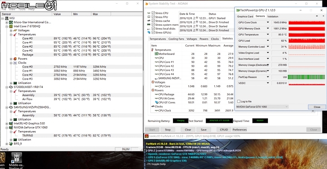Click the Elapsed Time readout field
The image size is (327, 169).
pyautogui.click(x=260, y=121)
